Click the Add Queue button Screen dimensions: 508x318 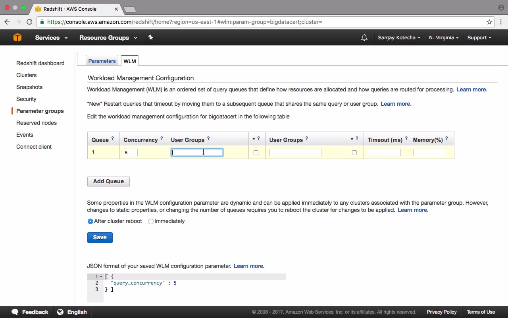tap(108, 181)
